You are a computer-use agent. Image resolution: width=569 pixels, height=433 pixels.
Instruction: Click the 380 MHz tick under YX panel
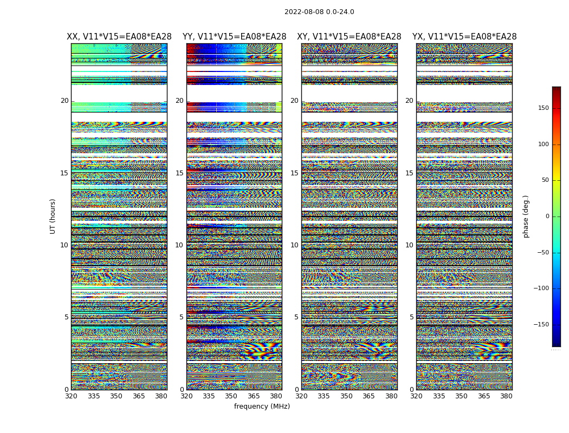click(x=506, y=396)
